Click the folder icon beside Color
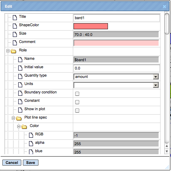This screenshot has height=171, width=171. click(24, 127)
